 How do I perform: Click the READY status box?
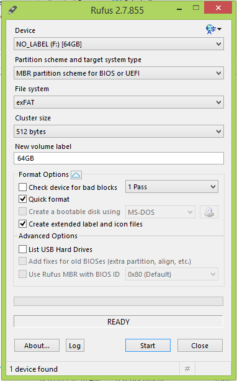[x=118, y=321]
